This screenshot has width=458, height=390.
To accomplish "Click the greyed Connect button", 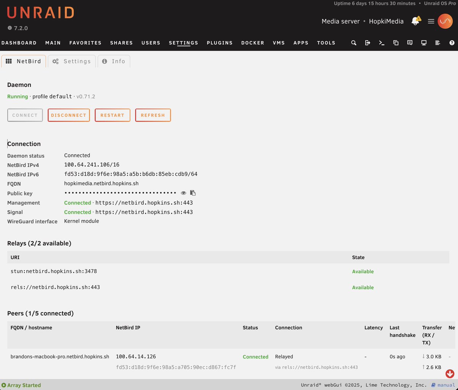I will click(25, 115).
